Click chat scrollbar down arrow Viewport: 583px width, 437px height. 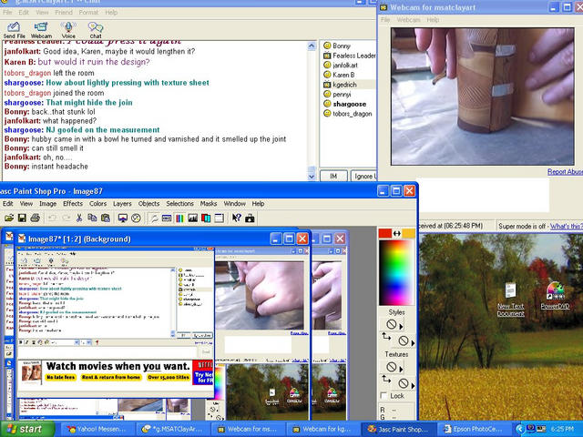[x=312, y=178]
